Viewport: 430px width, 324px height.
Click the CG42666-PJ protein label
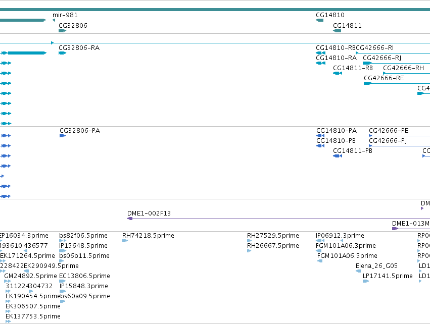coord(388,141)
